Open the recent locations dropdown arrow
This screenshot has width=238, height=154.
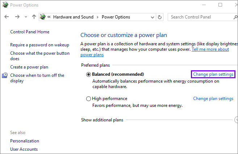point(26,17)
